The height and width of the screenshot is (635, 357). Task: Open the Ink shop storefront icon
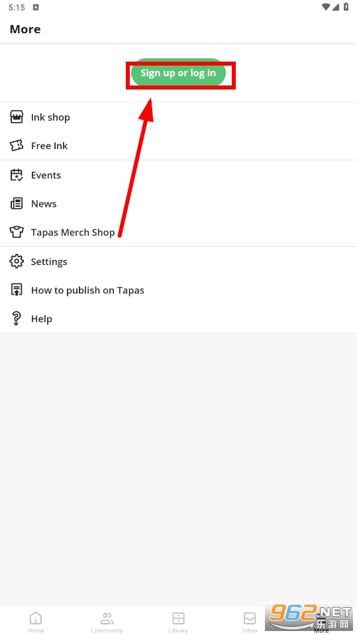pos(17,117)
